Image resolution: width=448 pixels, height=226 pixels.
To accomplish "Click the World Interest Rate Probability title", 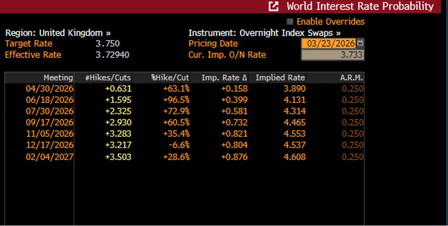I will tap(360, 7).
